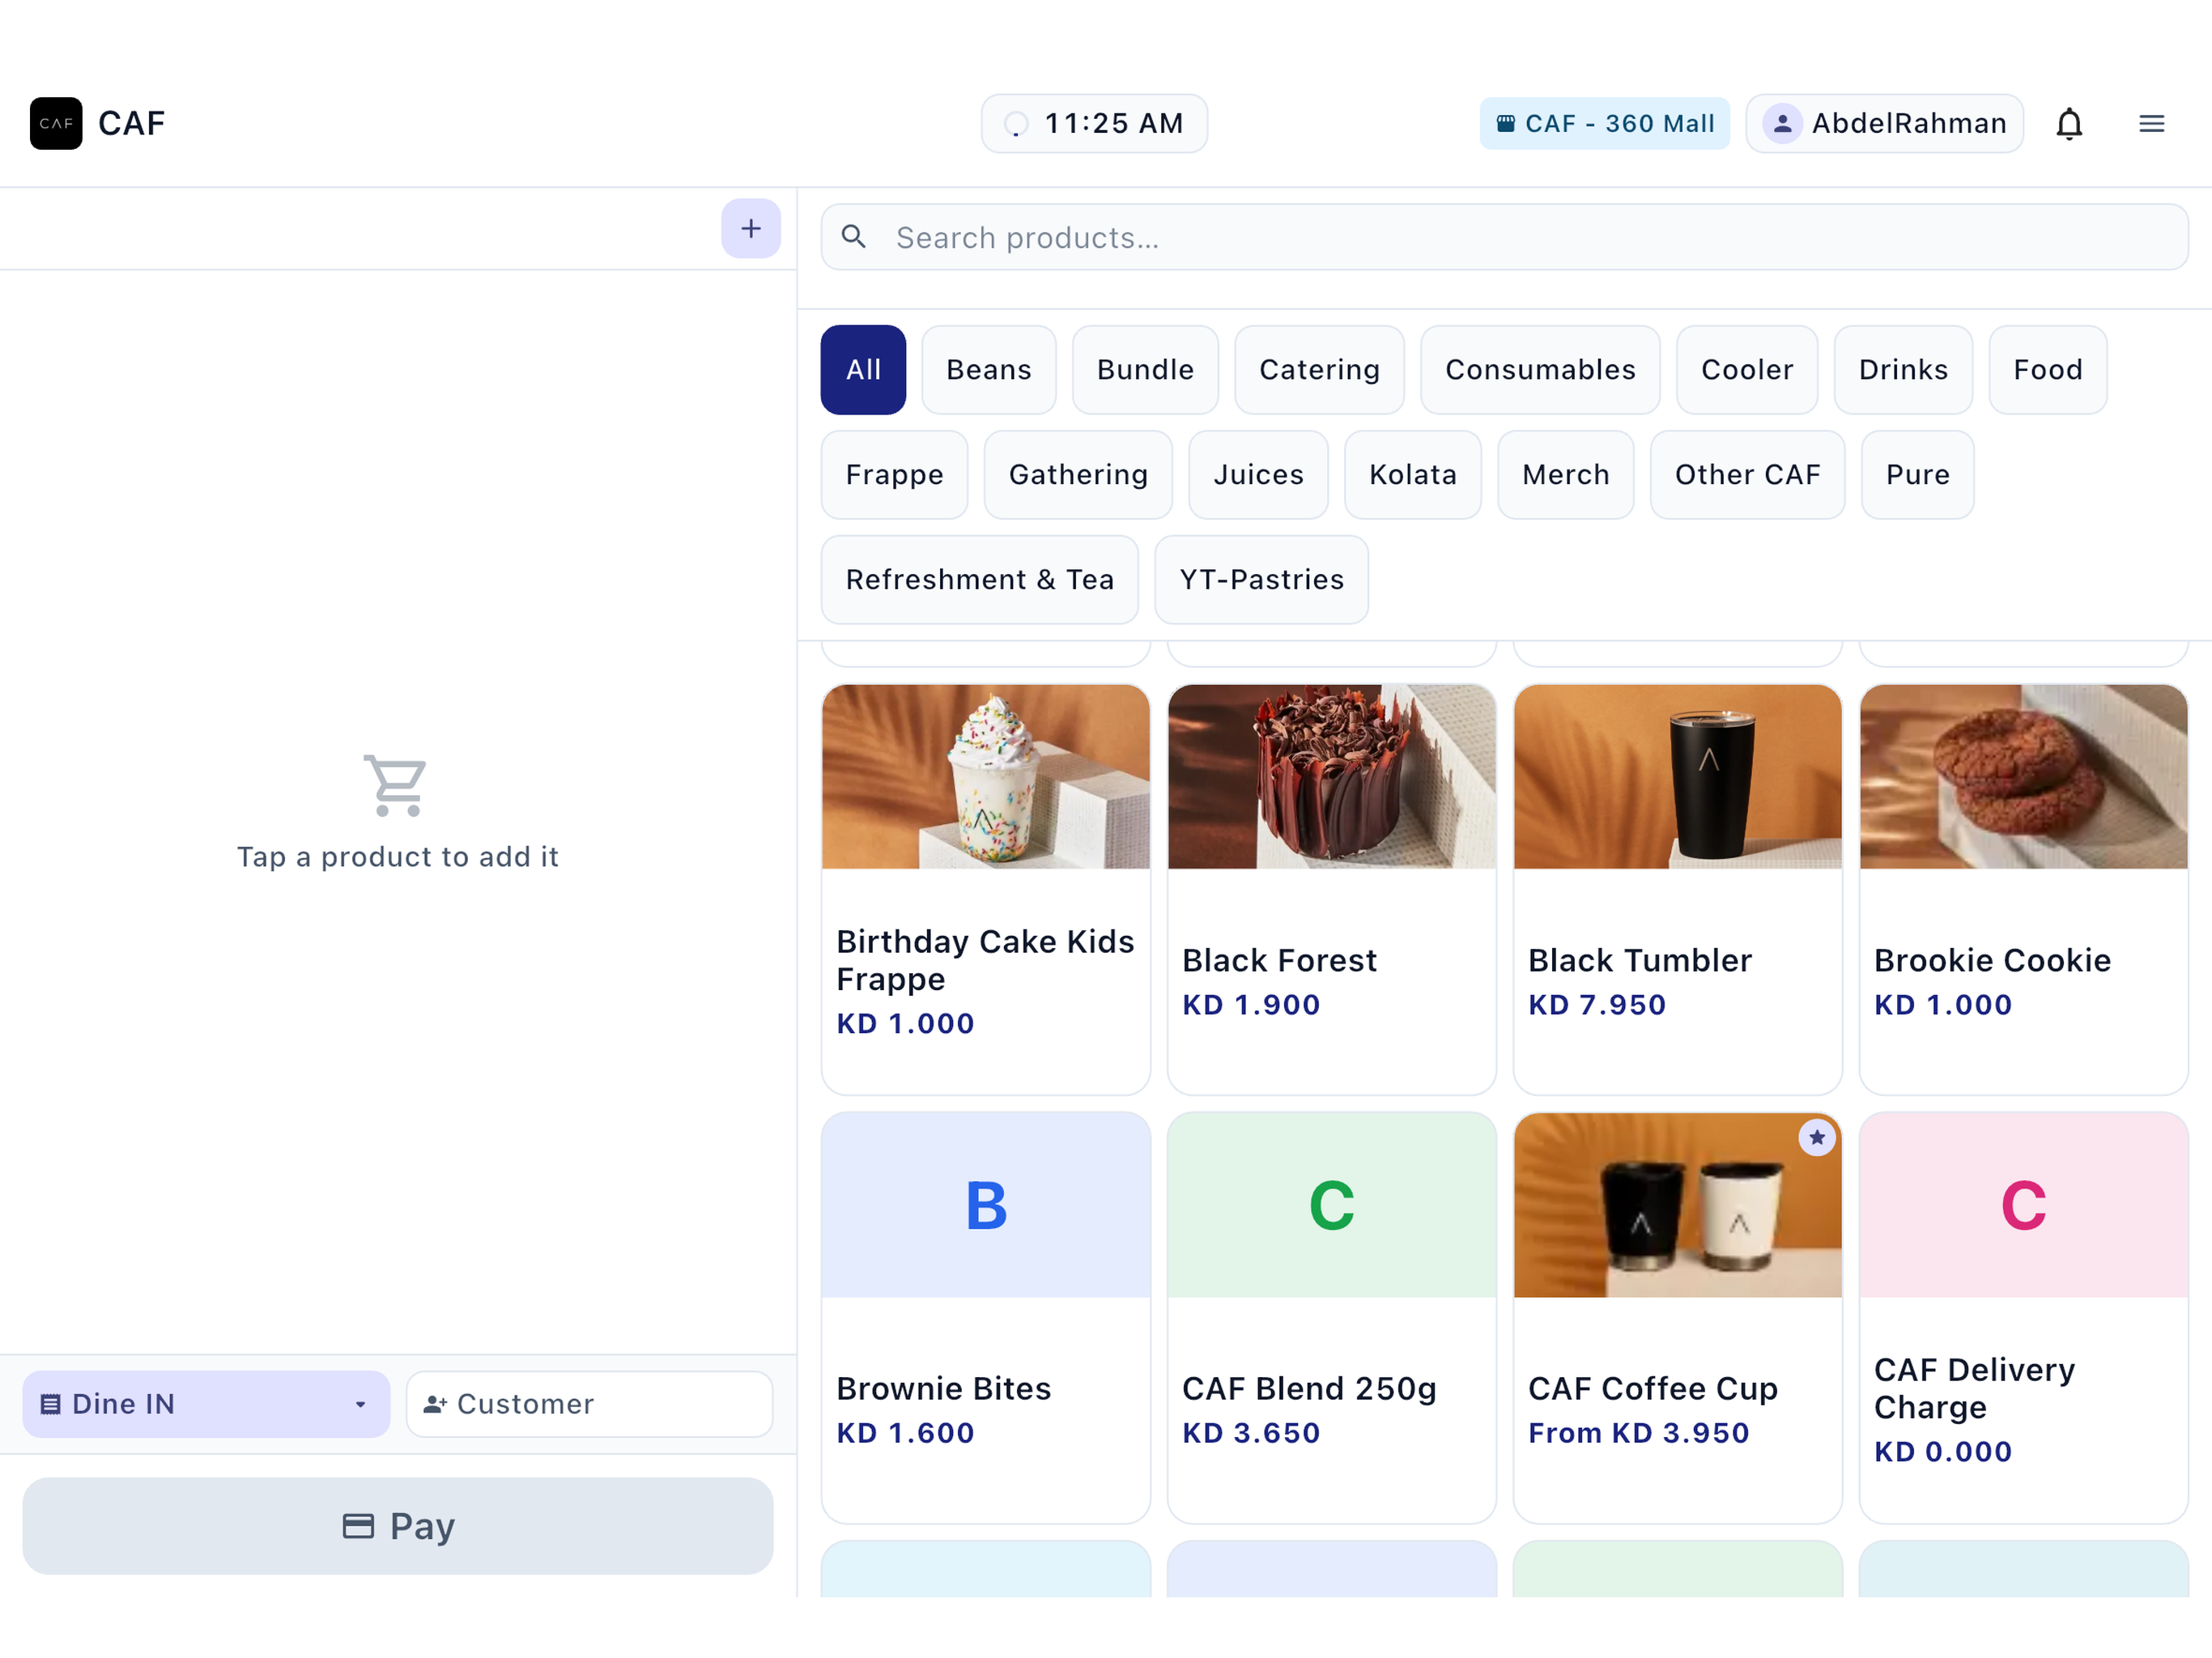
Task: Click the 11:25 AM clock pill
Action: [x=1094, y=123]
